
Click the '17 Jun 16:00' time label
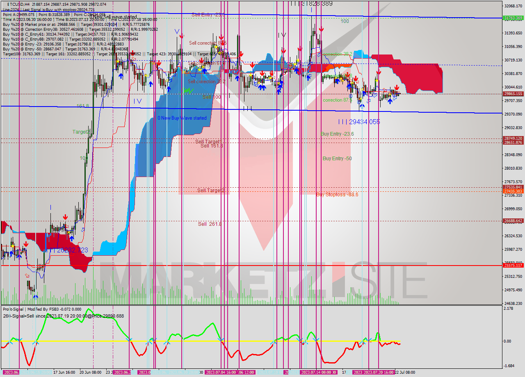(x=64, y=372)
